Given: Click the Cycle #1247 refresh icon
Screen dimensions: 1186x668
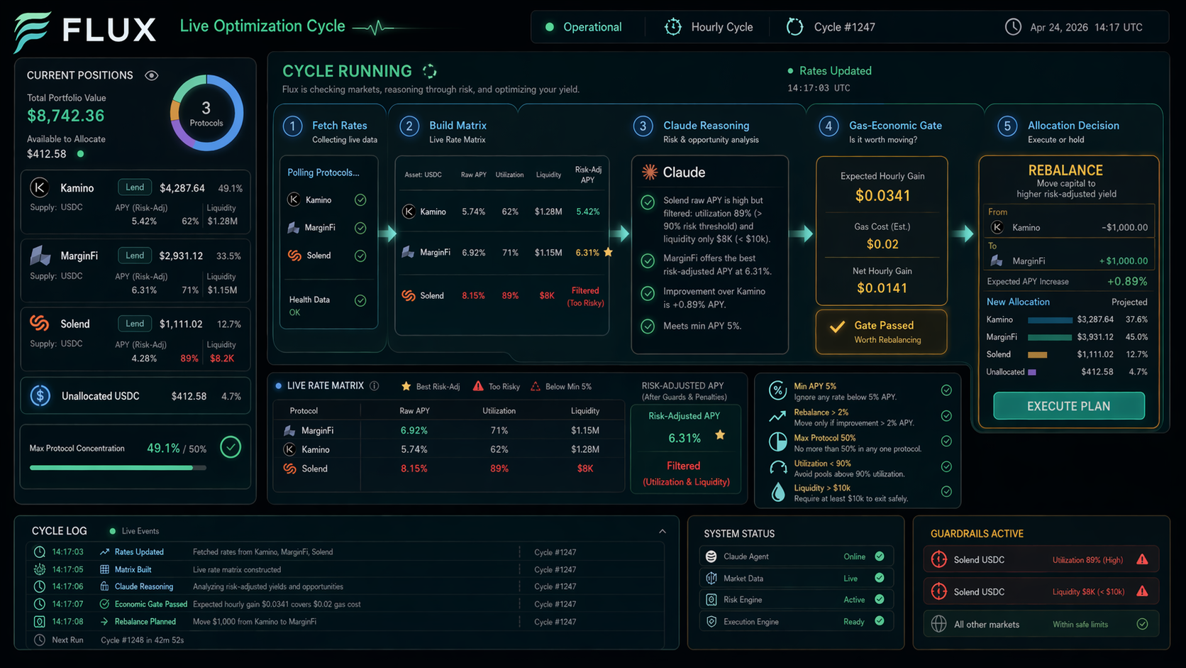Looking at the screenshot, I should [794, 27].
